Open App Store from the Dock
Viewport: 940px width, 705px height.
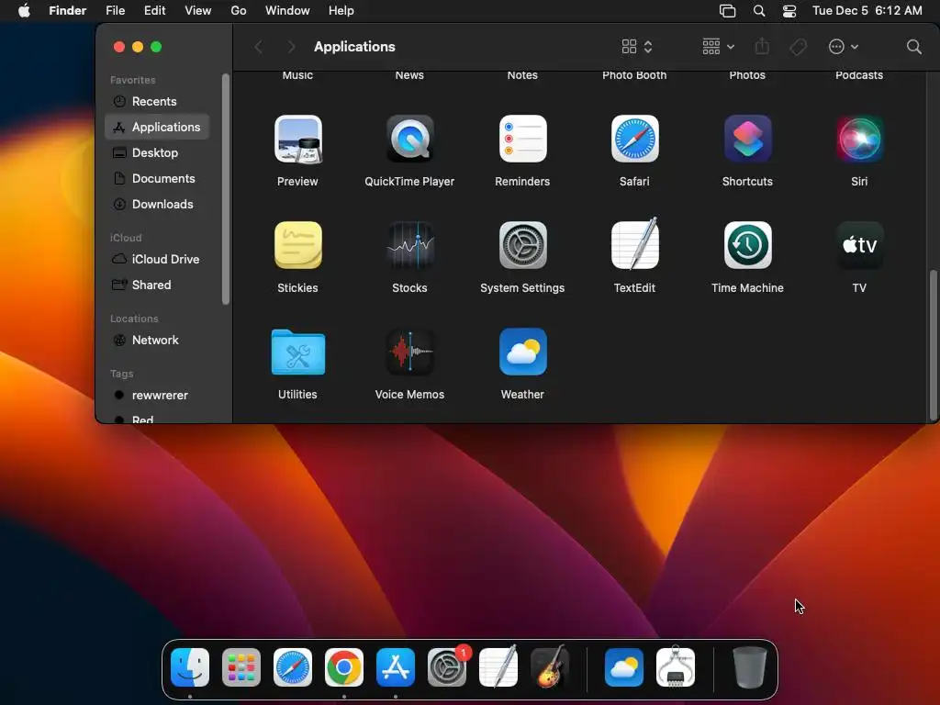(396, 667)
